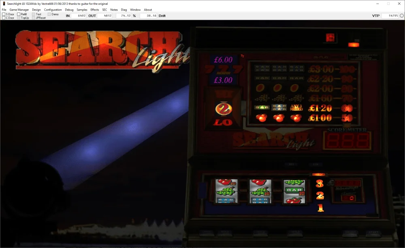Open the Effects menu
This screenshot has height=248, width=405.
point(94,10)
